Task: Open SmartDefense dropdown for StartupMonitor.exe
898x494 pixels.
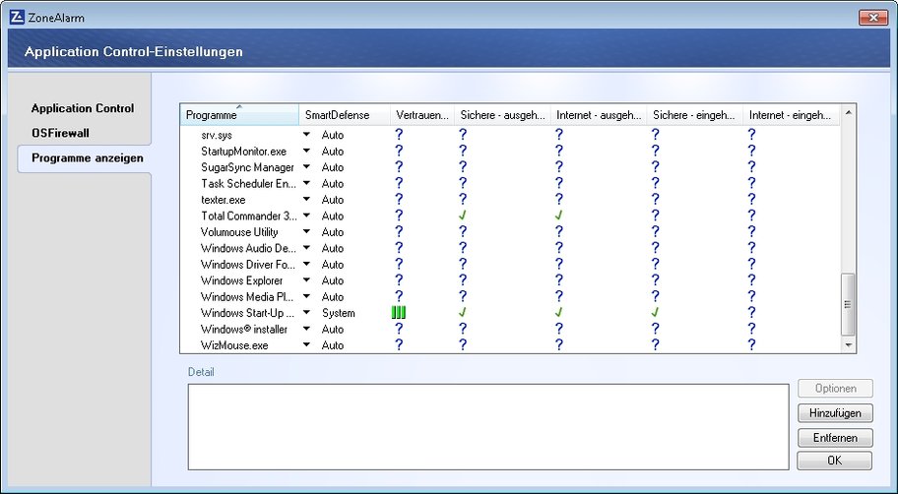Action: tap(306, 151)
